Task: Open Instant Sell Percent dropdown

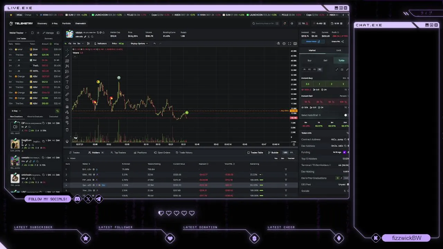Action: (x=344, y=96)
